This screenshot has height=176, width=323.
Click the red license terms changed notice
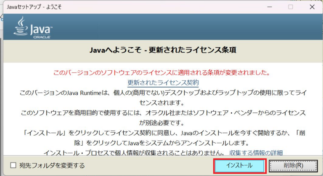(x=161, y=72)
